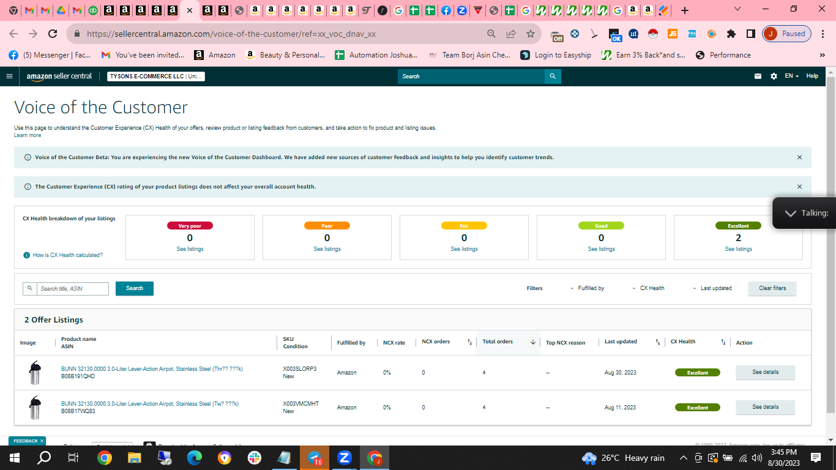This screenshot has width=836, height=470.
Task: Open the Last updated filter dropdown
Action: point(712,288)
